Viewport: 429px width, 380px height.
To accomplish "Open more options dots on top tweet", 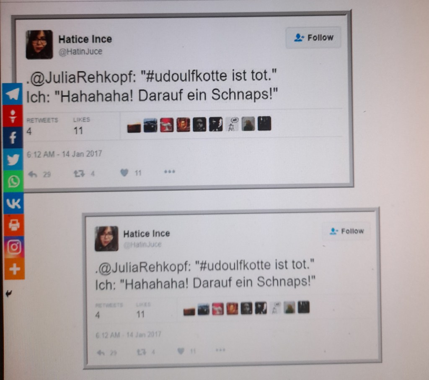I will [169, 172].
